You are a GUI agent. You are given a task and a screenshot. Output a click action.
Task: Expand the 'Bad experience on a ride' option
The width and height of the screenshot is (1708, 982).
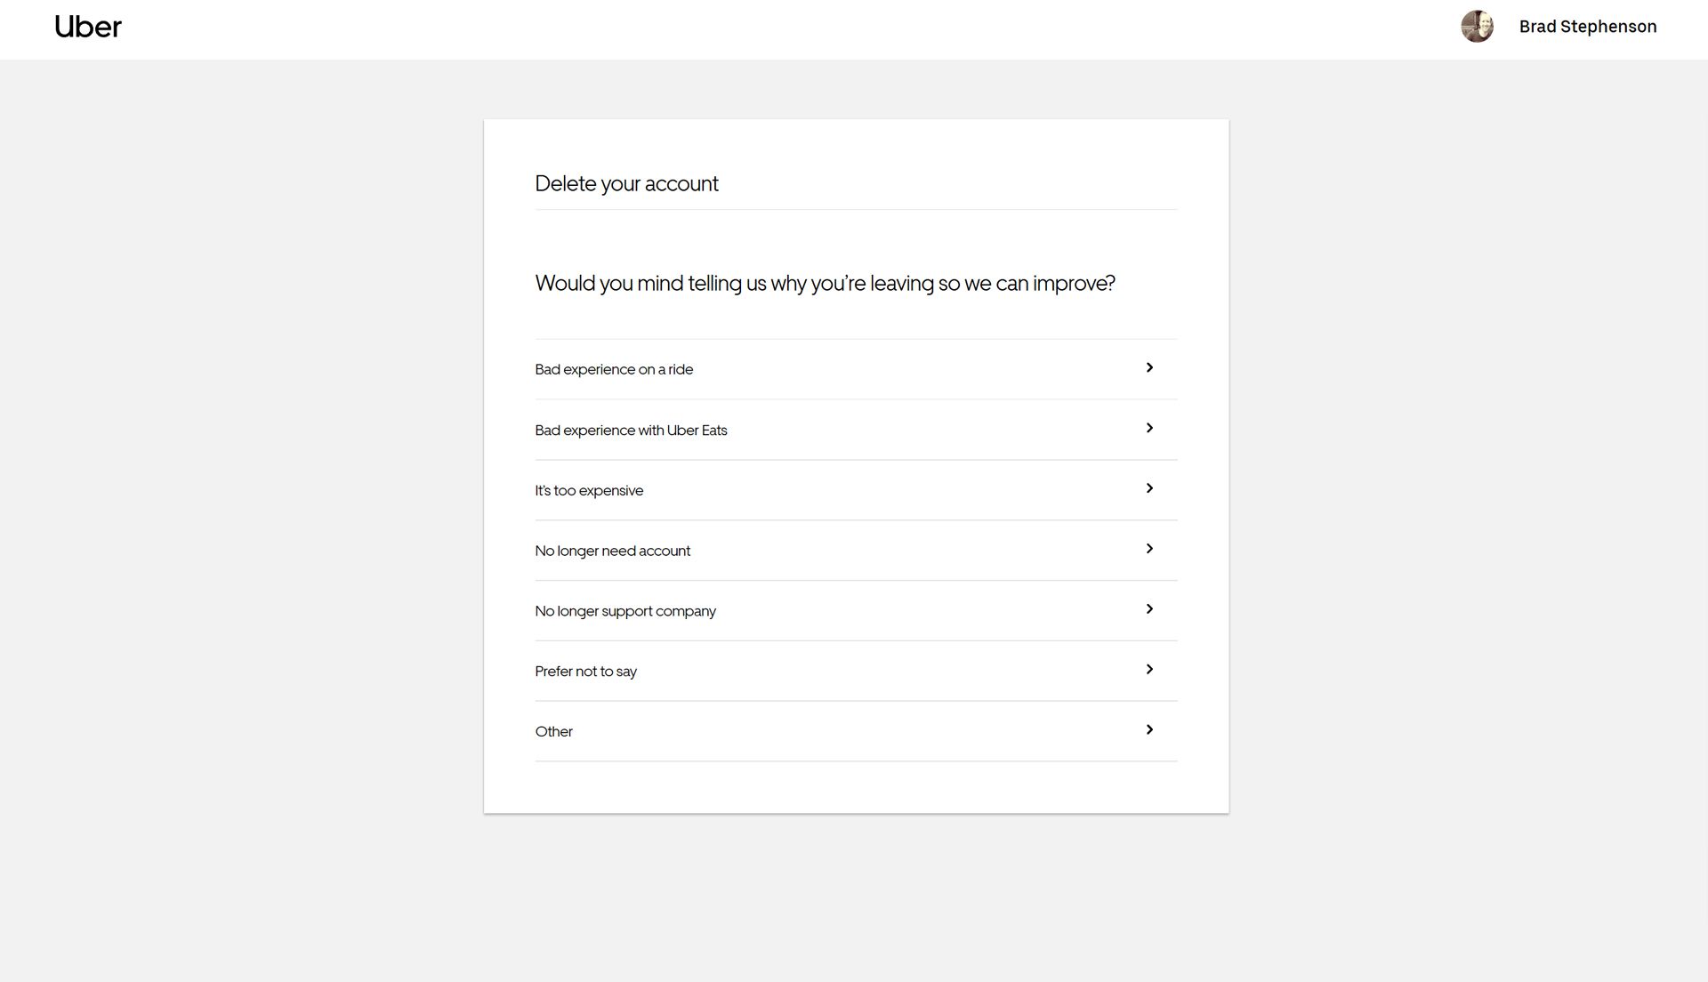point(855,368)
